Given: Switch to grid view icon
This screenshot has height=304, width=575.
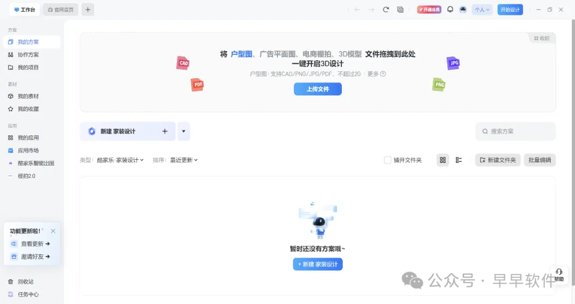Looking at the screenshot, I should point(443,160).
